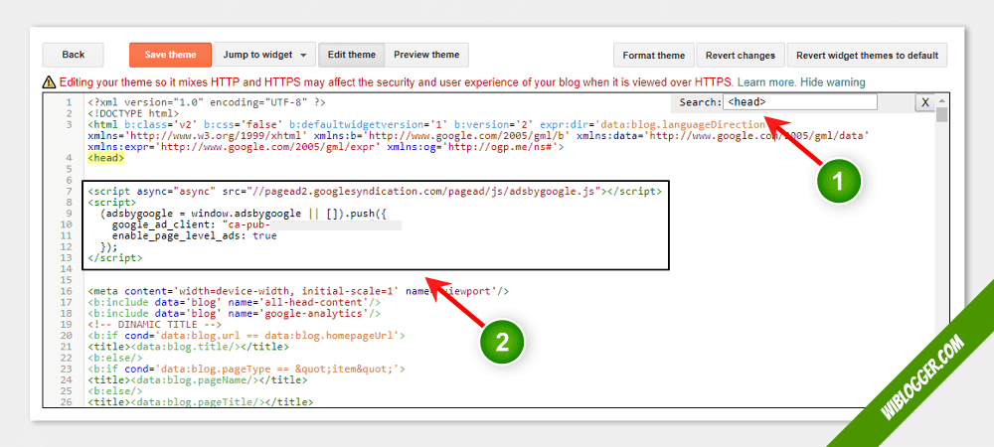This screenshot has height=447, width=994.
Task: Open the Learn more link
Action: pos(765,82)
